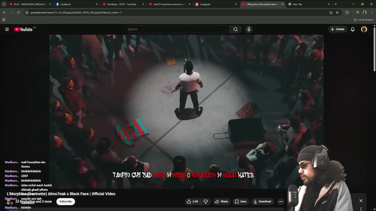Open a new browser tab with plus
This screenshot has height=211, width=376.
336,4
